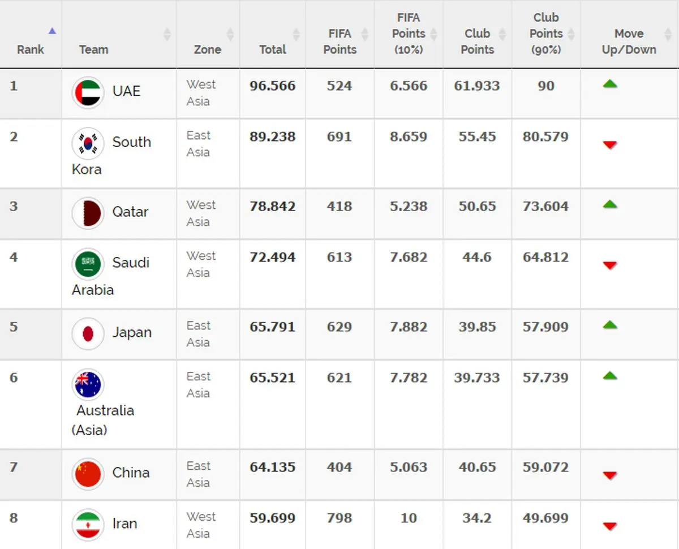Sort by the Team column header
679x549 pixels.
[94, 49]
